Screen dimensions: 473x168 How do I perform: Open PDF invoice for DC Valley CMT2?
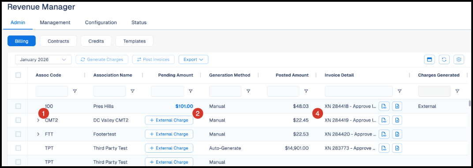pyautogui.click(x=384, y=120)
